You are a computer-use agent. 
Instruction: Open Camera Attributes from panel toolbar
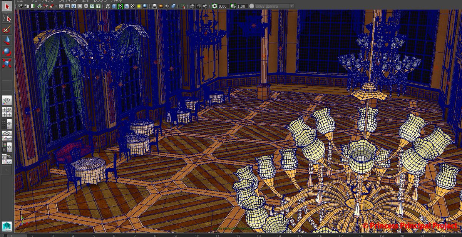(27, 6)
